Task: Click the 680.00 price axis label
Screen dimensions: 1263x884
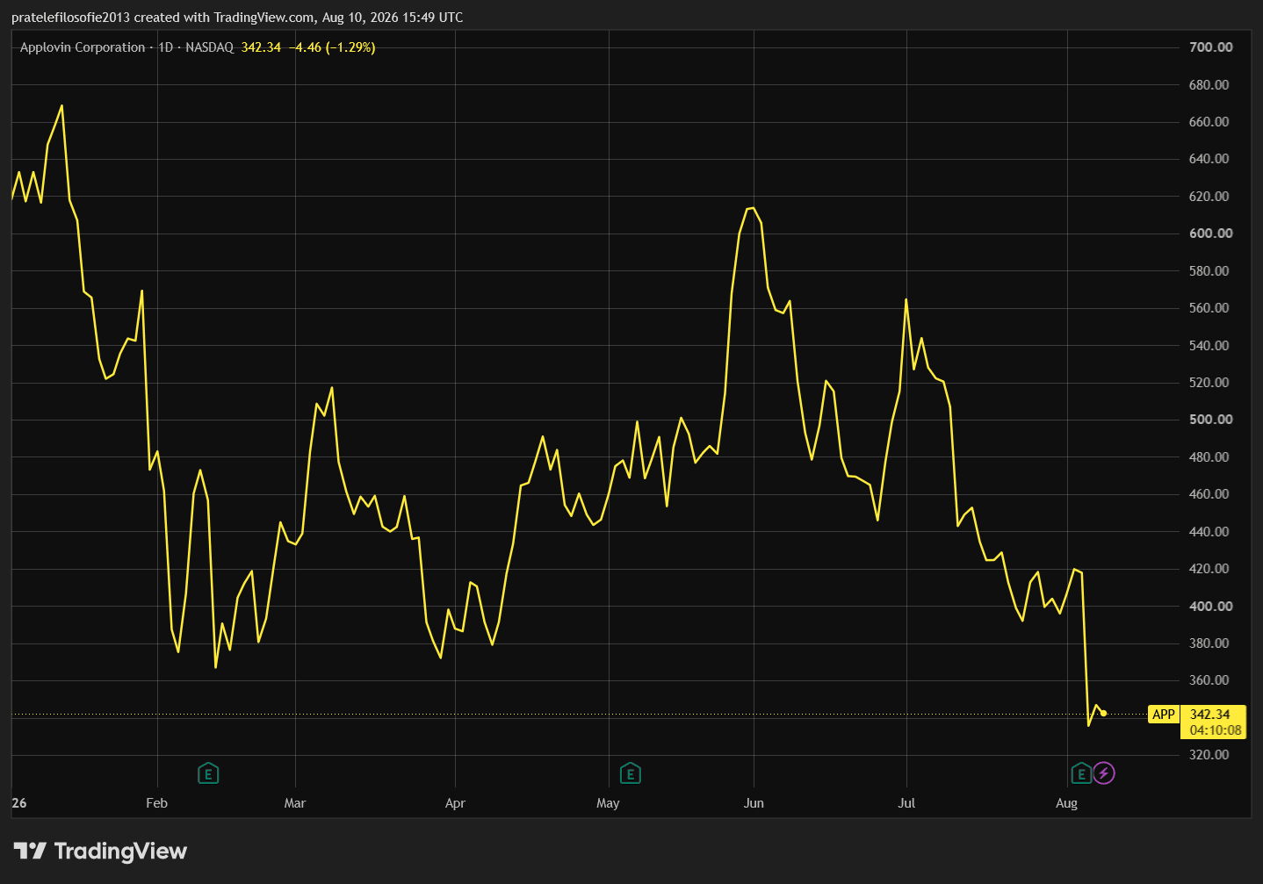Action: click(x=1209, y=84)
